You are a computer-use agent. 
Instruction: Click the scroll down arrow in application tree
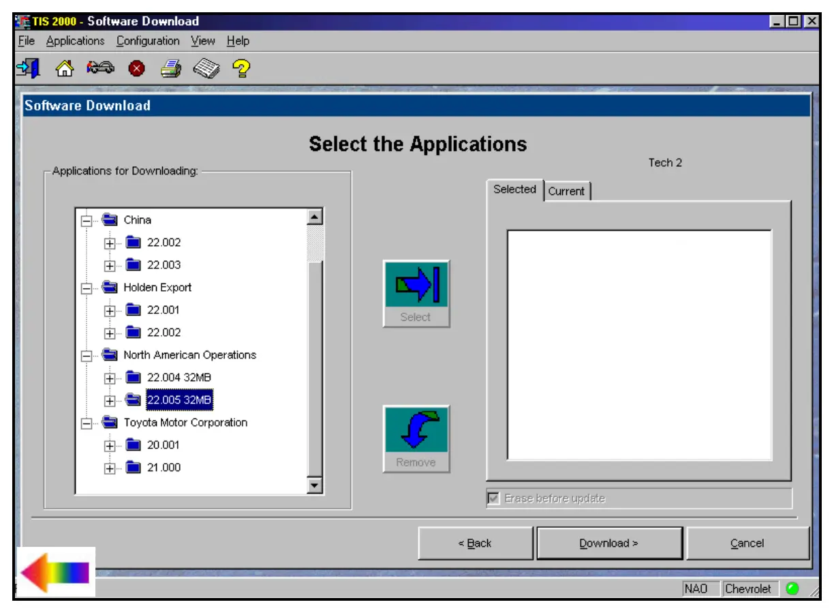pos(315,486)
